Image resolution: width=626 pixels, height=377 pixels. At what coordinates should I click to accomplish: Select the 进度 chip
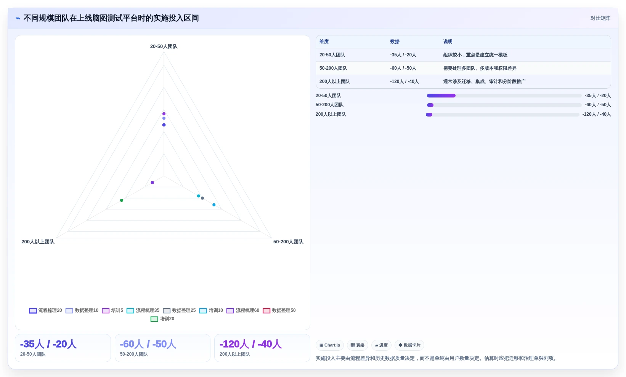point(381,345)
